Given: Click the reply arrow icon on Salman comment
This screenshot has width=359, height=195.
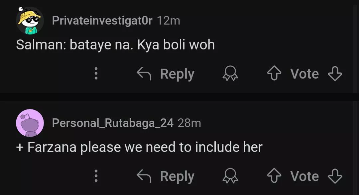Looking at the screenshot, I should click(x=144, y=74).
